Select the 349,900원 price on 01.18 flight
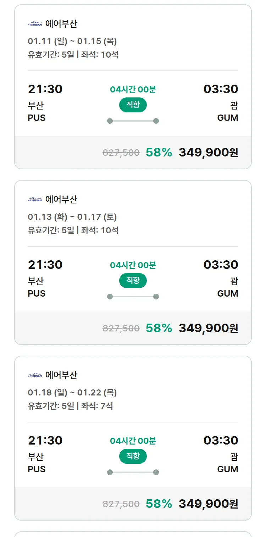Screen dimensions: 266x537 click(208, 504)
